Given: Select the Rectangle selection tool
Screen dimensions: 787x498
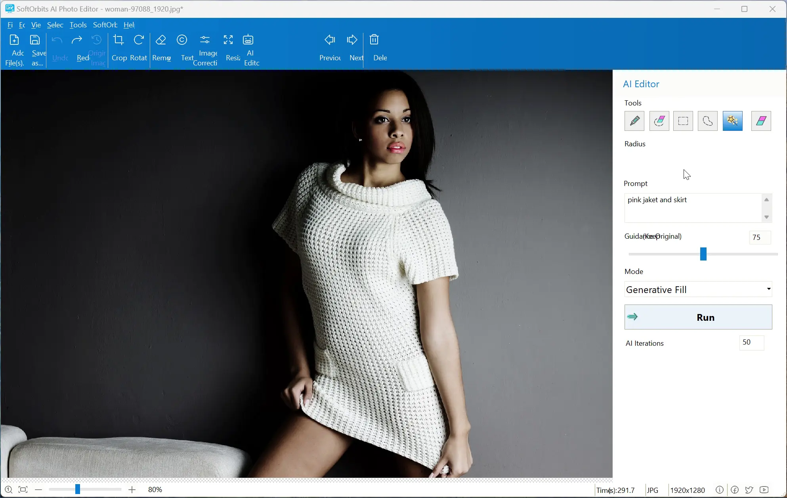Looking at the screenshot, I should coord(683,121).
